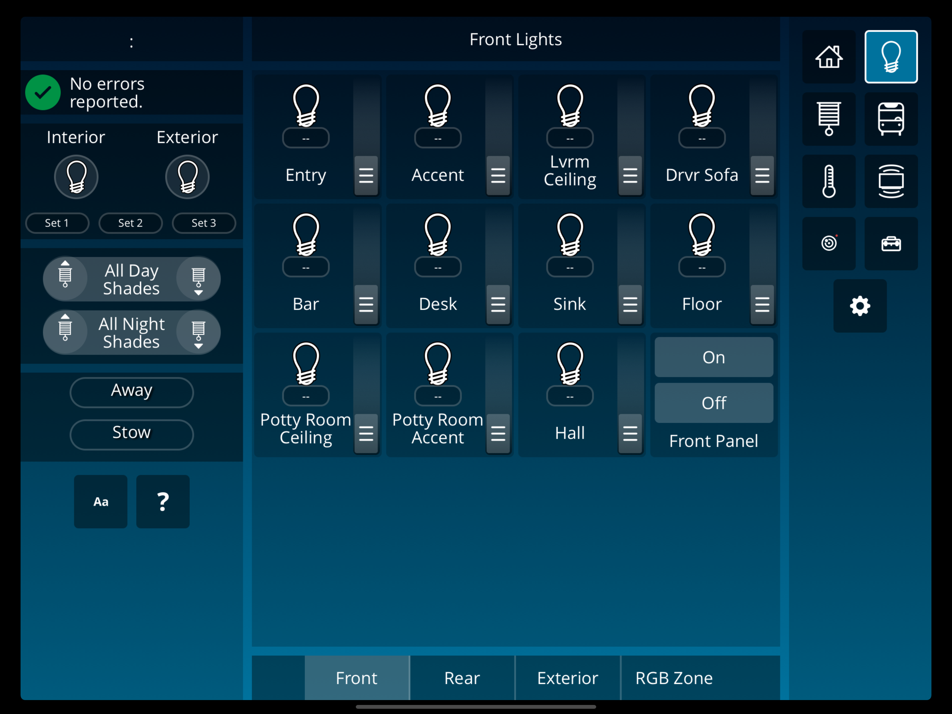
Task: Toggle the Accent light bulb
Action: (438, 106)
